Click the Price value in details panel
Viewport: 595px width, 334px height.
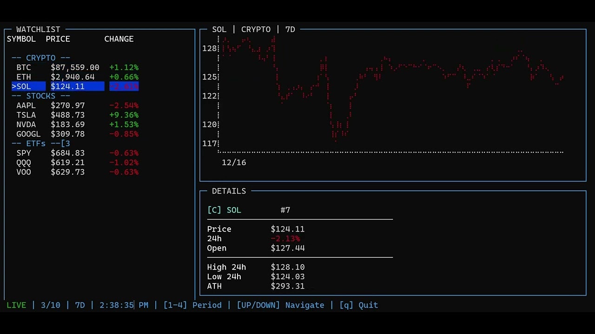[x=288, y=229]
